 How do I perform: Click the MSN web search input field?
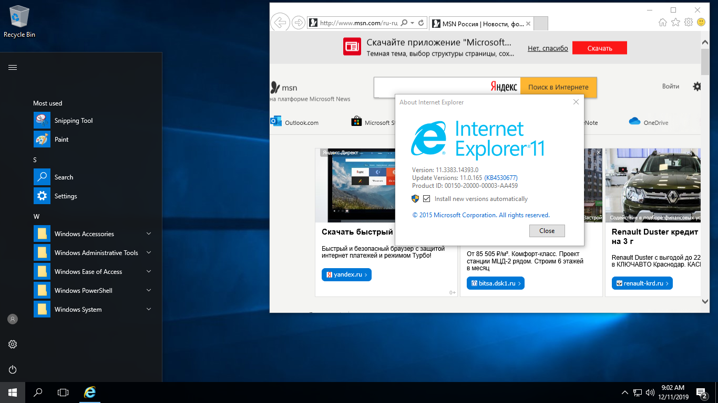pyautogui.click(x=447, y=87)
